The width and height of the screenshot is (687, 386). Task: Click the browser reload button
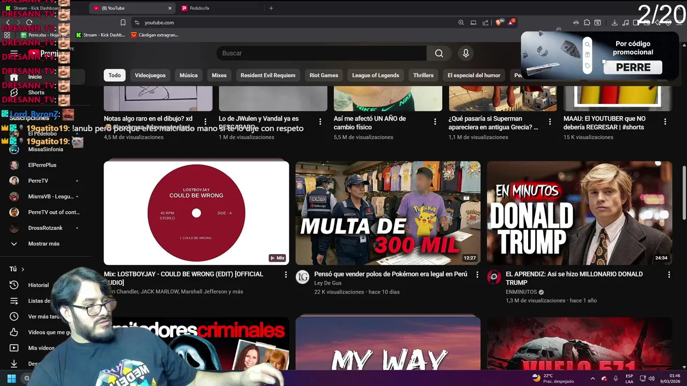click(29, 23)
